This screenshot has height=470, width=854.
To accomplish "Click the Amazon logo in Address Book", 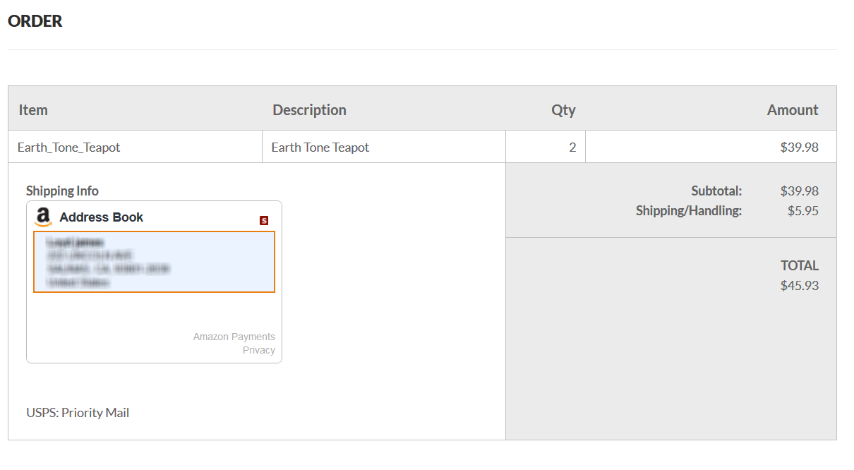I will coord(43,217).
